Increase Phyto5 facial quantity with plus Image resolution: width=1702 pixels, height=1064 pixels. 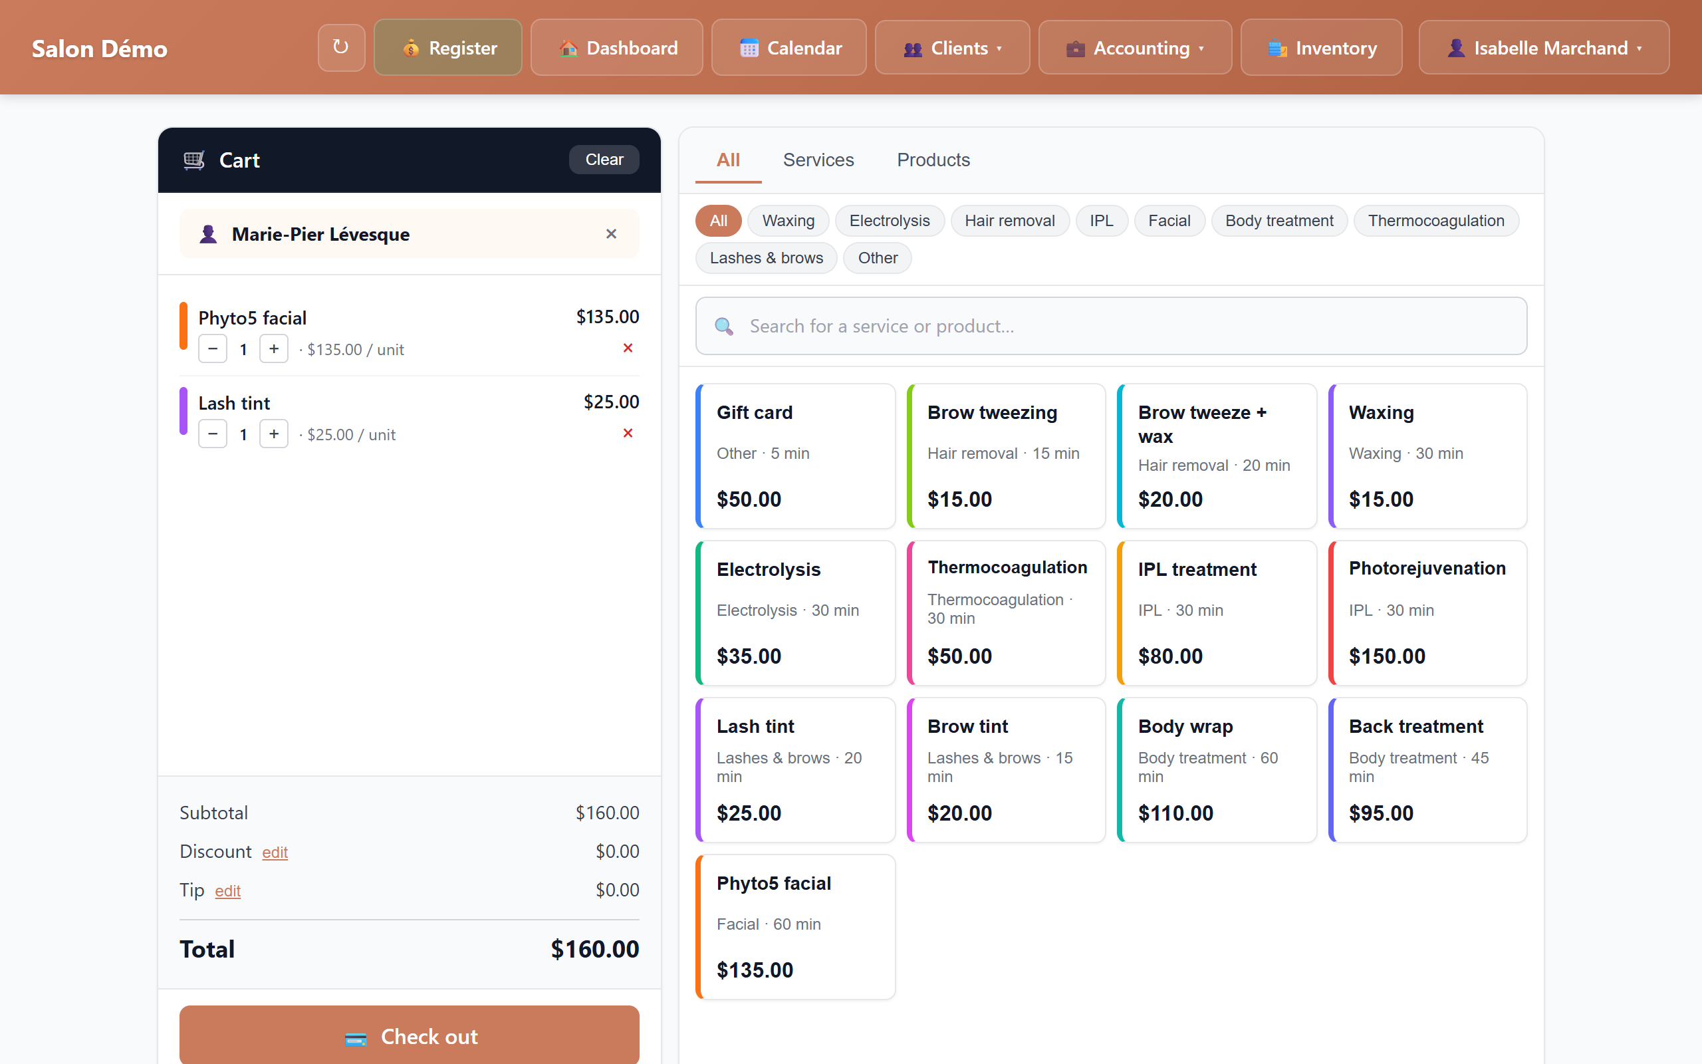point(274,349)
